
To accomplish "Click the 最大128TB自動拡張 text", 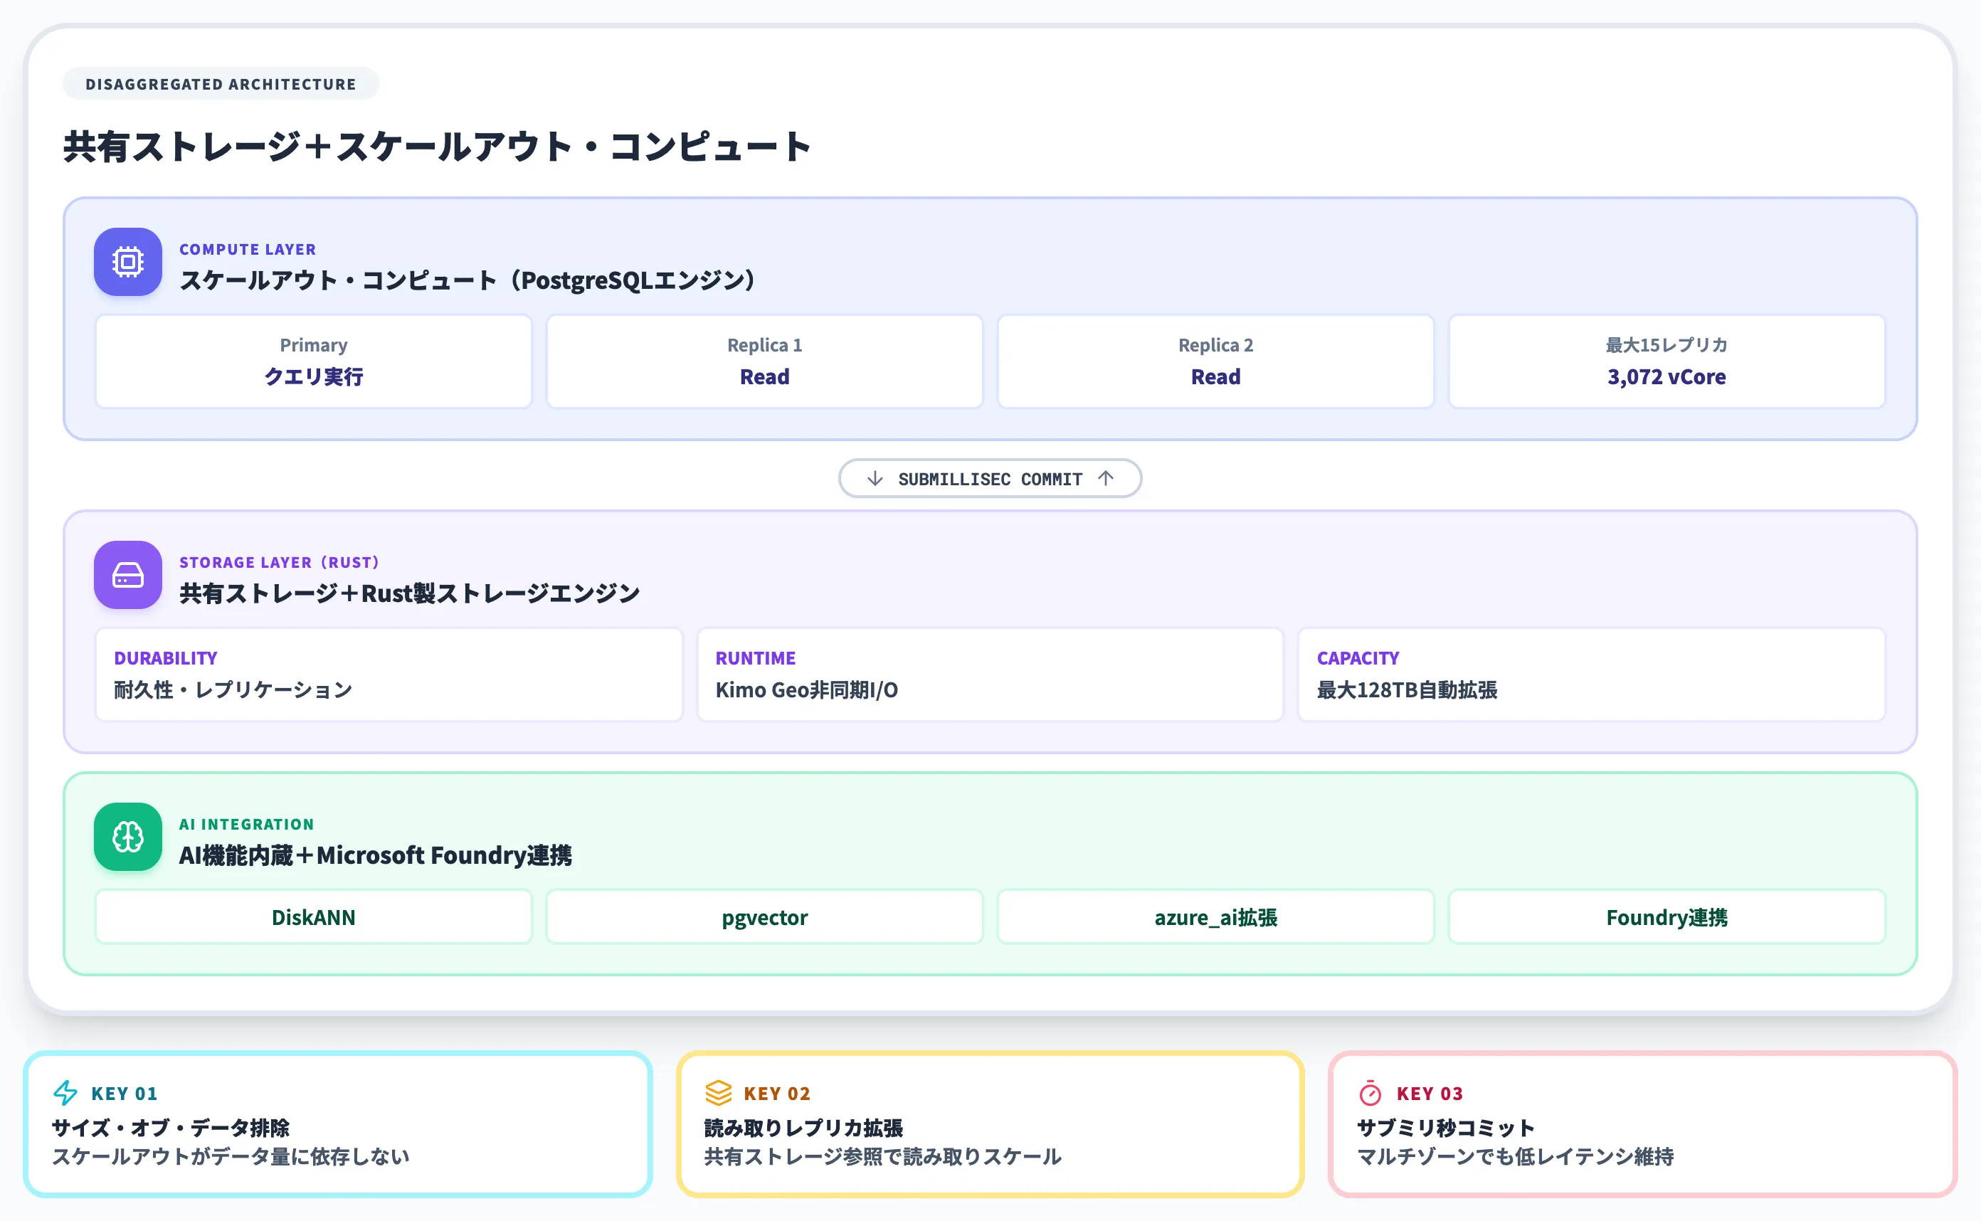I will click(x=1407, y=689).
